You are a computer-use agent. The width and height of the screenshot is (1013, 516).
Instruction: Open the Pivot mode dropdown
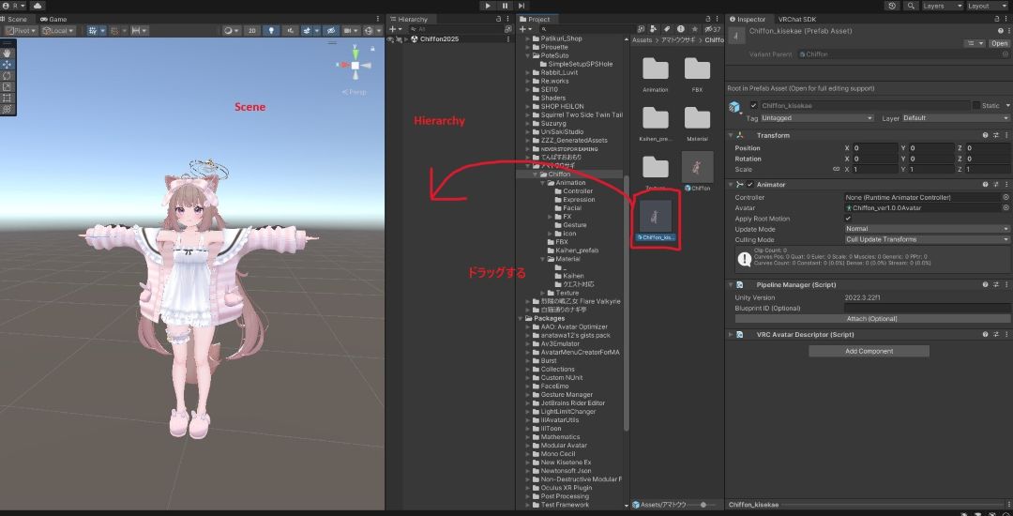coord(20,30)
